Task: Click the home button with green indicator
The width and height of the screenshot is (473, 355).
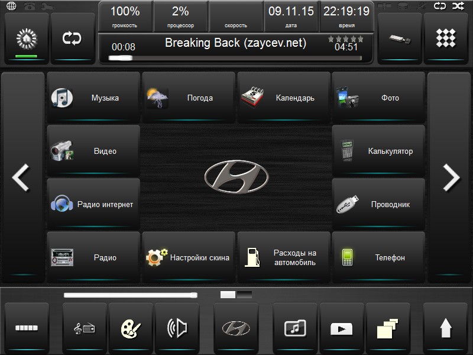Action: coord(27,38)
